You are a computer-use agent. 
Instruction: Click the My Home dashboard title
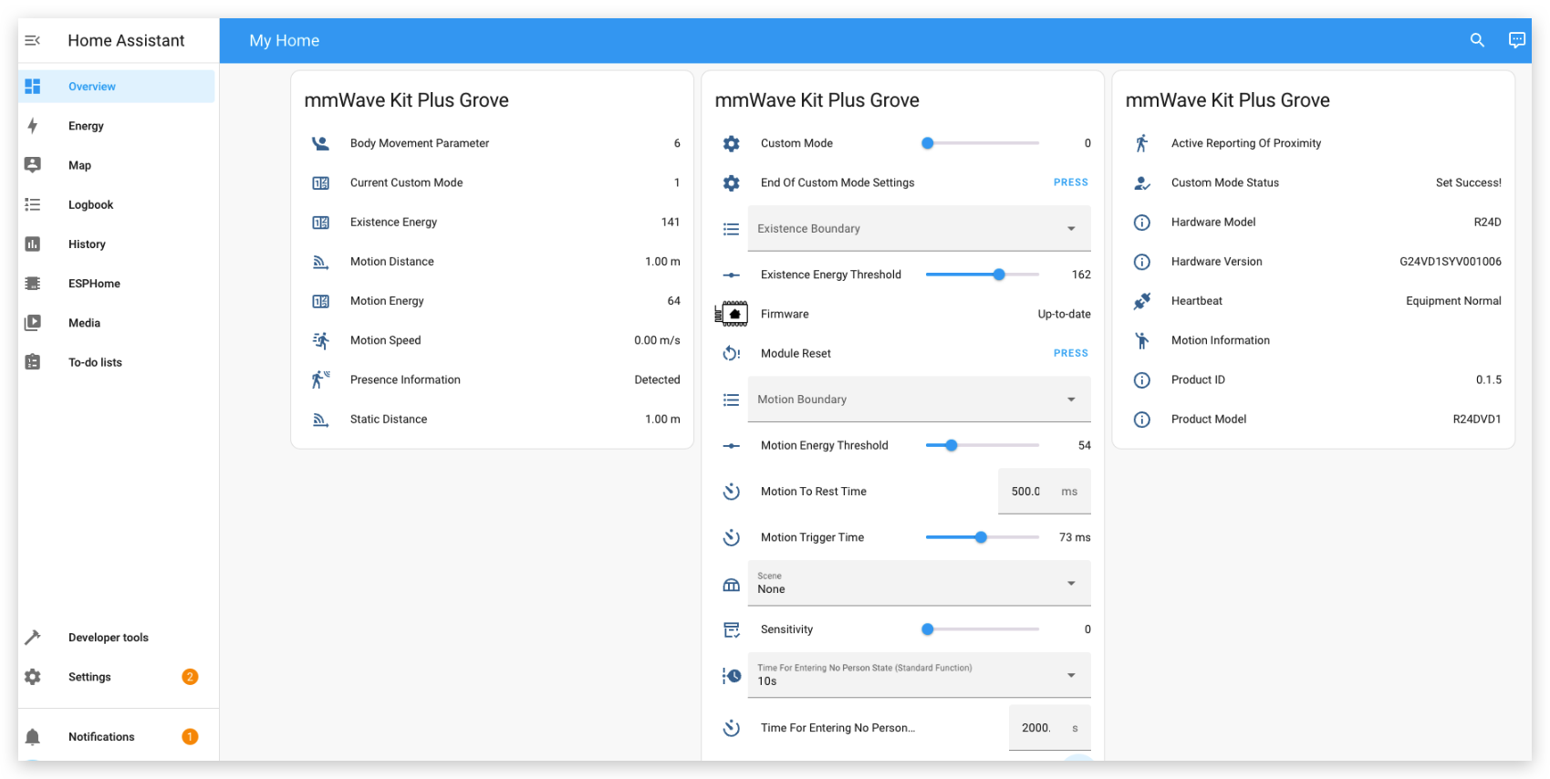(285, 40)
